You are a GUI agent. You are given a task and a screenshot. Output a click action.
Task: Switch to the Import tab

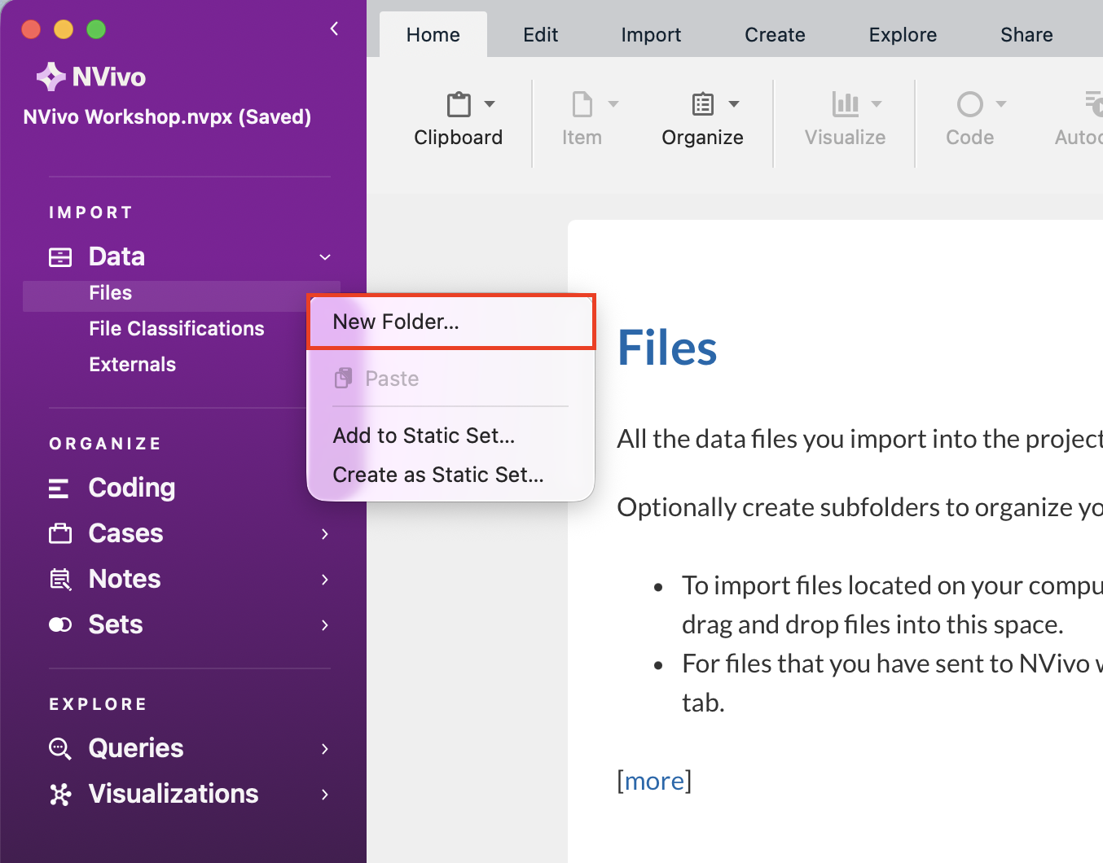(651, 35)
